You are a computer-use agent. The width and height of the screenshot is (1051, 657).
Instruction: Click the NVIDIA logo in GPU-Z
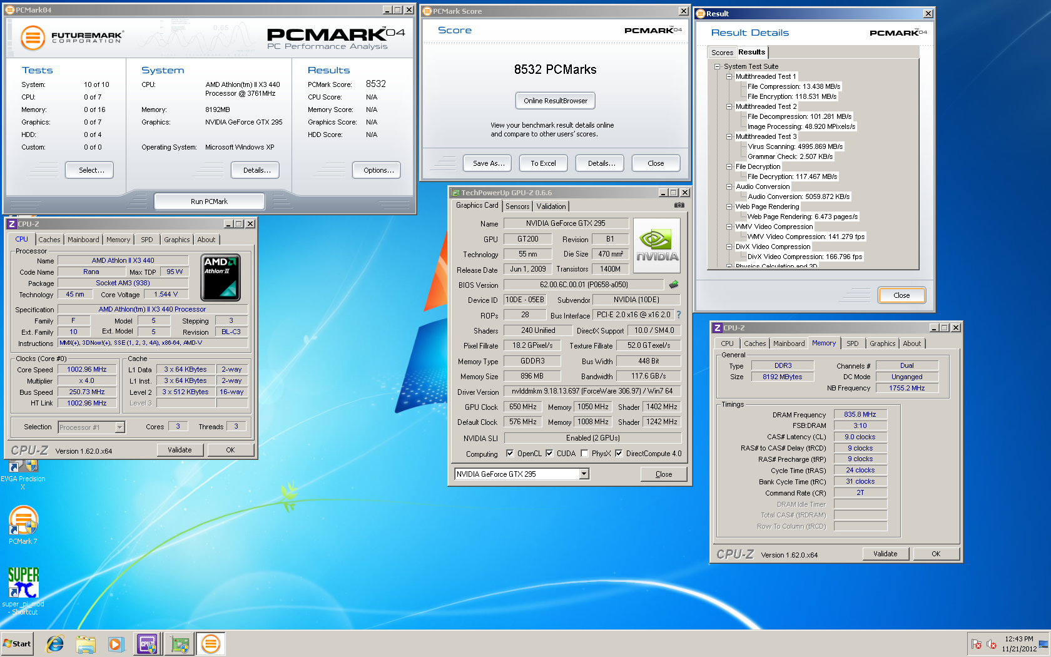[x=657, y=245]
